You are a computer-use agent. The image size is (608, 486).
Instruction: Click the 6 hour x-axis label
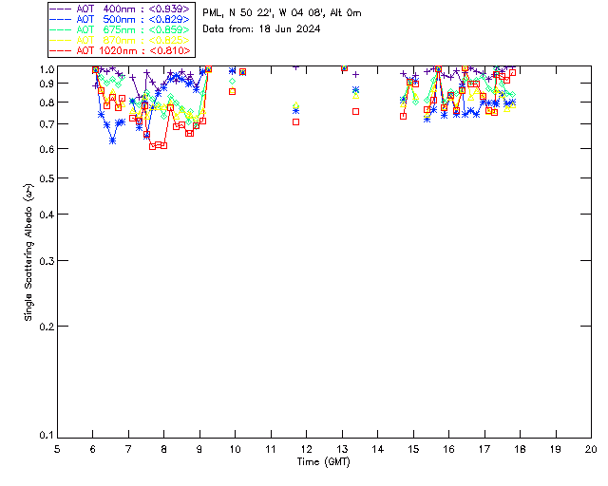[x=93, y=449]
